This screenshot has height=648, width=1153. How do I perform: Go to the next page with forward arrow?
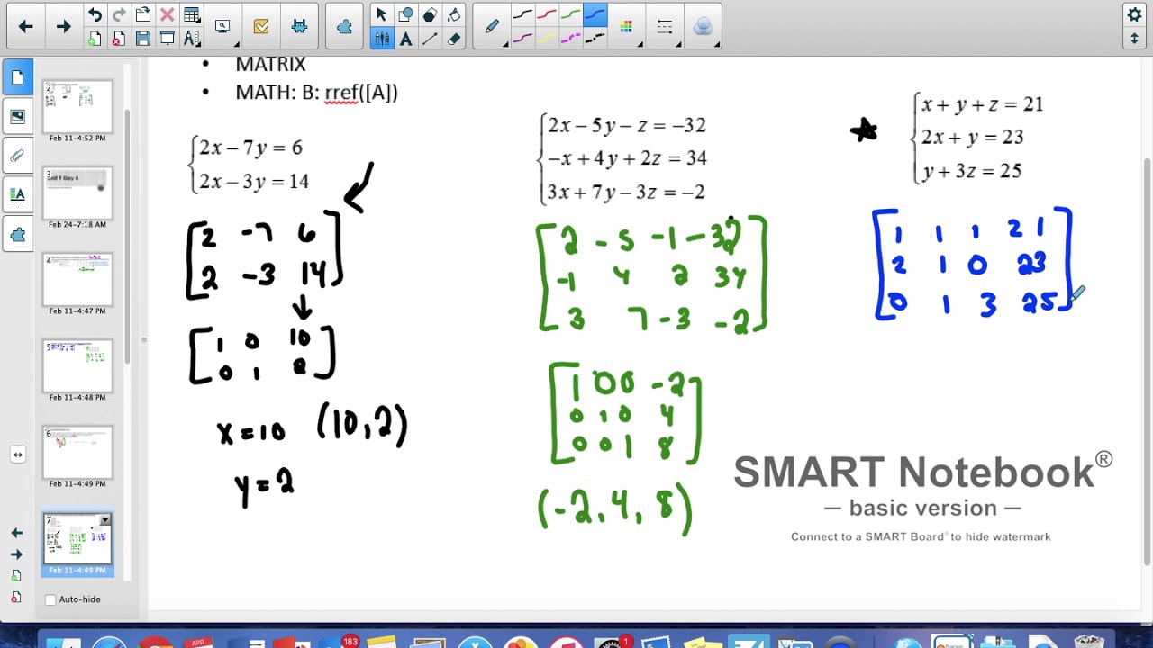63,27
